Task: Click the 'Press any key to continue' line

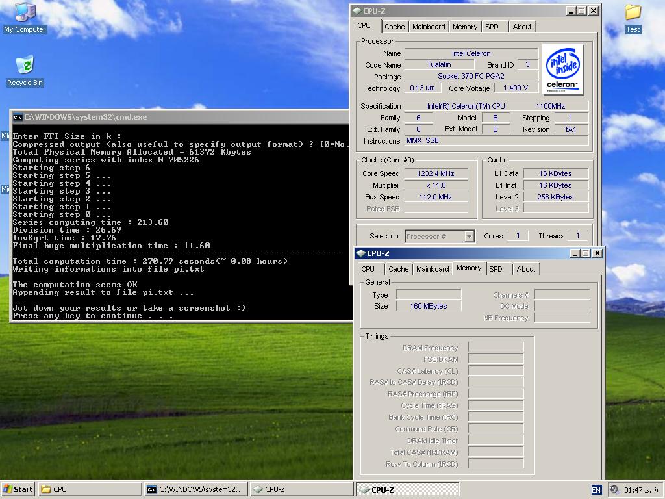Action: (x=93, y=316)
